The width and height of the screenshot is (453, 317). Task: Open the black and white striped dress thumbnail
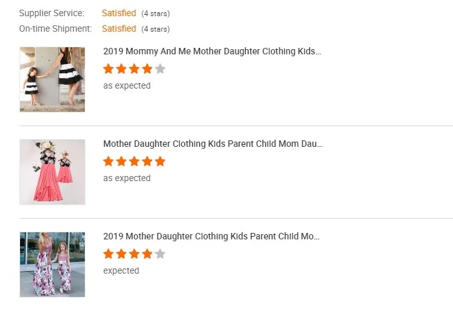pyautogui.click(x=52, y=80)
